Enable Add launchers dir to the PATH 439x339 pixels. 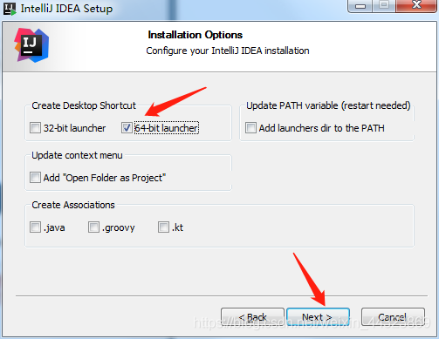[x=250, y=128]
